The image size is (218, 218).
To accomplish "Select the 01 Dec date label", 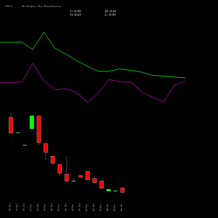I will 101,207.
